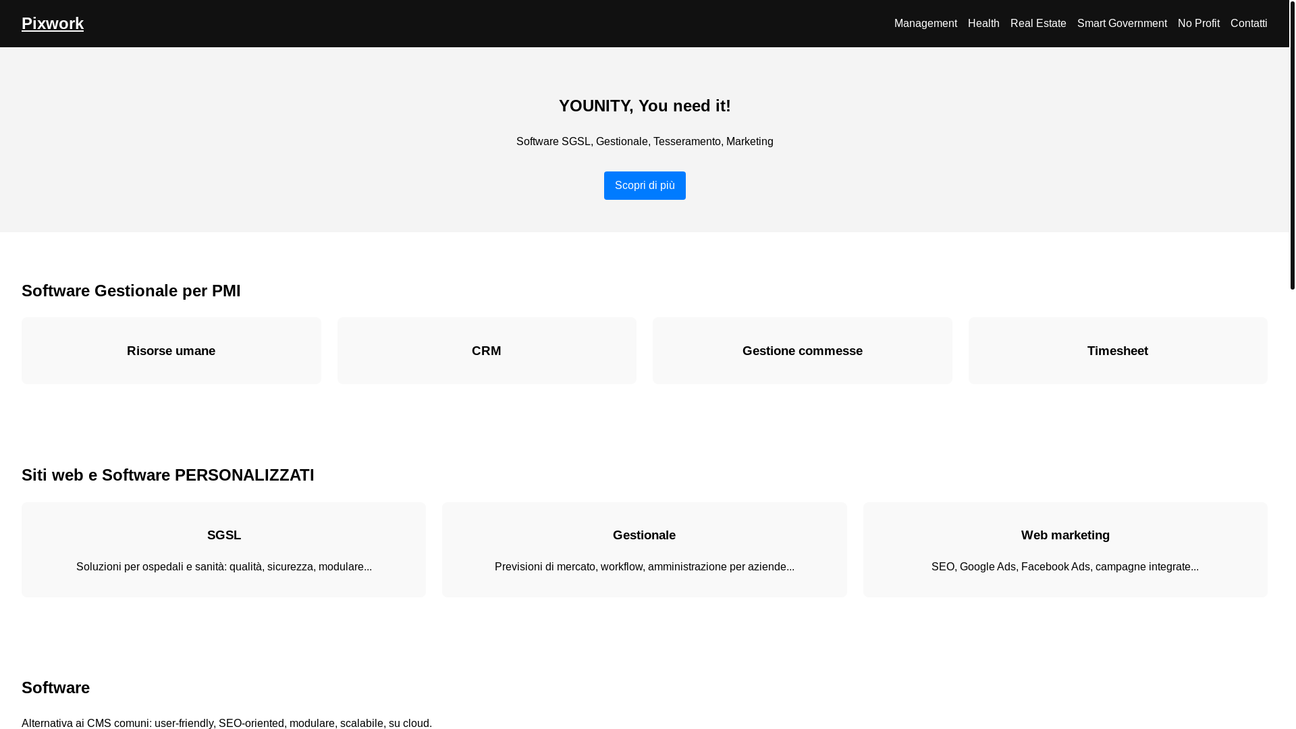Click the Software Gestionale per PMI heading

pyautogui.click(x=131, y=291)
